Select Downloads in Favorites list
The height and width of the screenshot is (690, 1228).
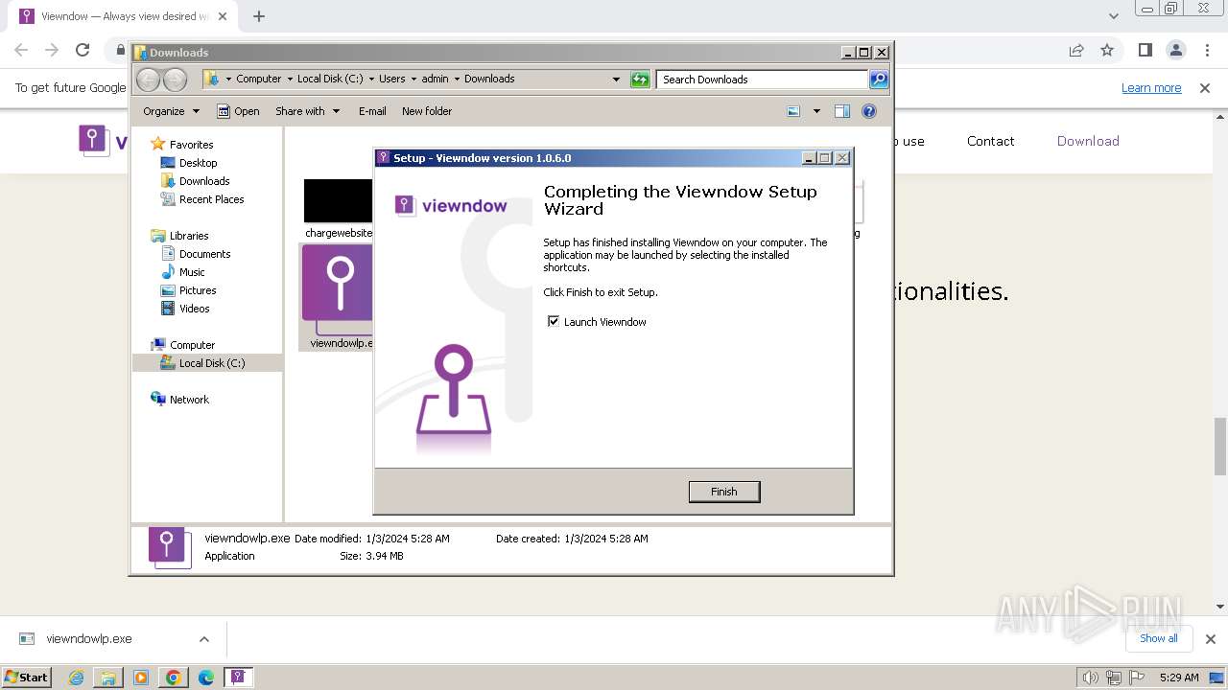point(204,181)
